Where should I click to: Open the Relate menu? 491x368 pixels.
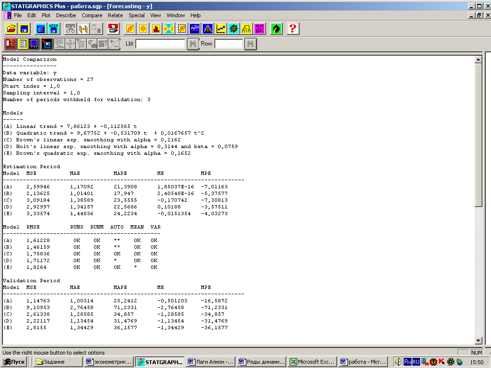[115, 15]
